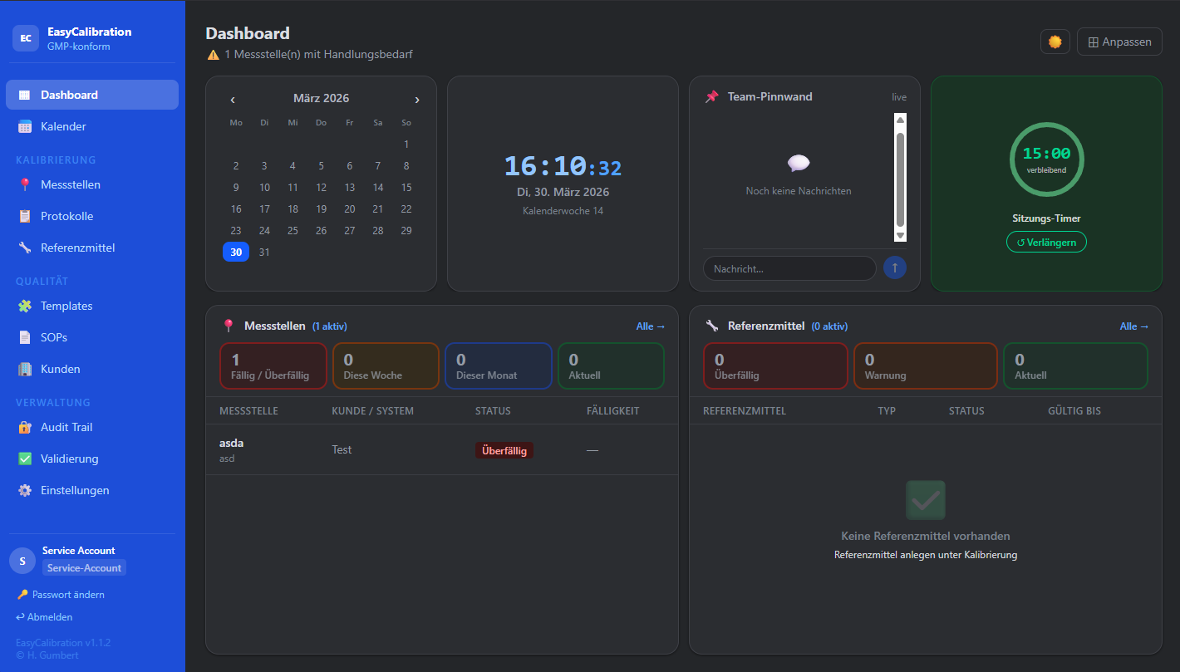Click Kalenderwoche 14 text
Viewport: 1180px width, 672px height.
tap(563, 211)
